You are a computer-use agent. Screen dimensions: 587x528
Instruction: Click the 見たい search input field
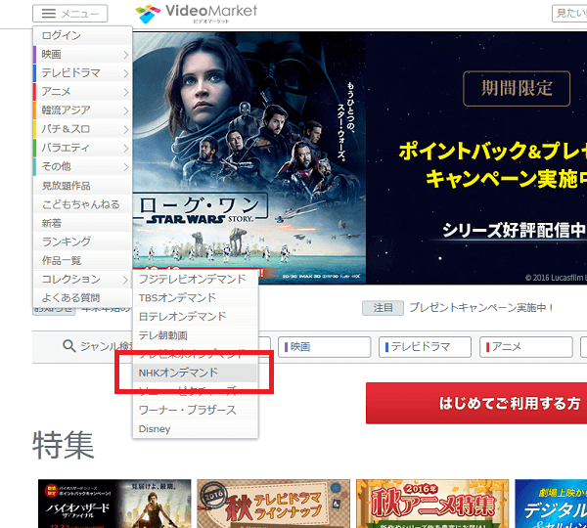569,14
